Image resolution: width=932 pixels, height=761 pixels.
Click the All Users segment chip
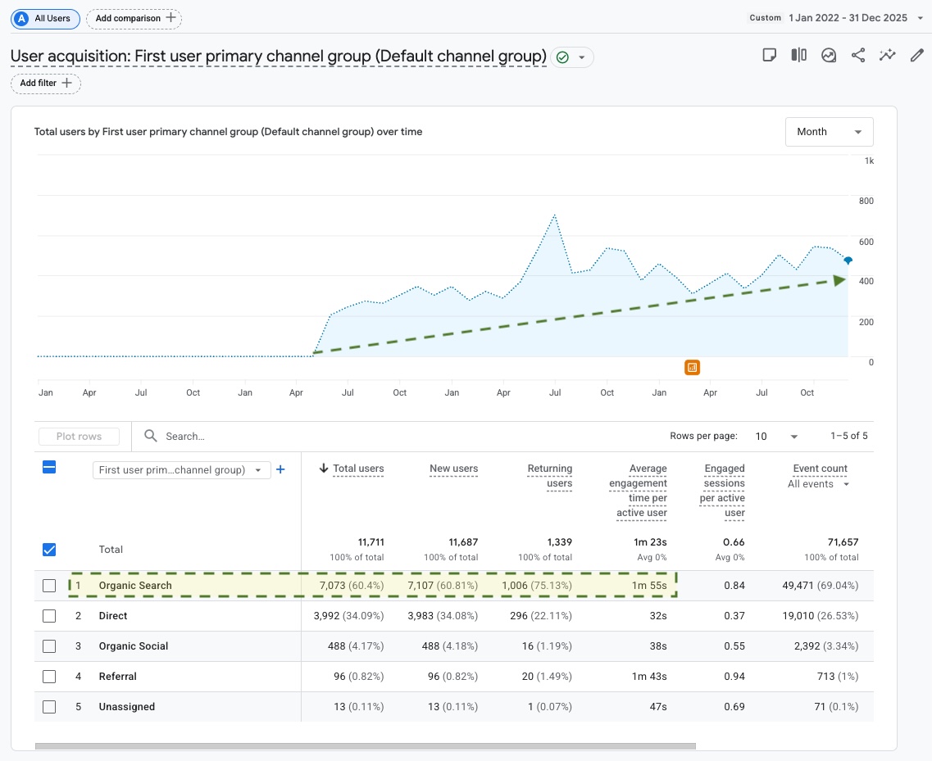coord(45,18)
